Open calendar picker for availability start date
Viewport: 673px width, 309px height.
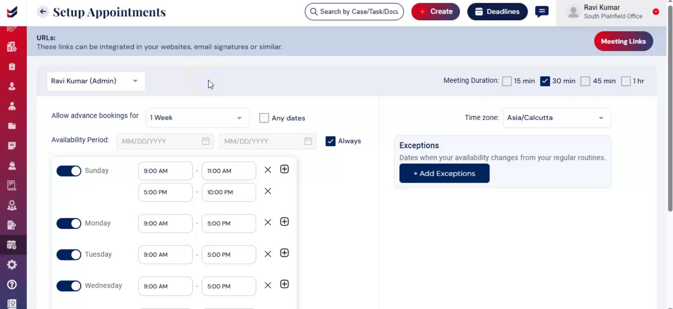(x=206, y=141)
